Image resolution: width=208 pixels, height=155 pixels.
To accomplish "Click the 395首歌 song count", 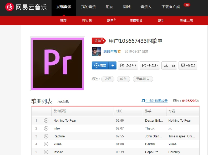I will 63,102.
